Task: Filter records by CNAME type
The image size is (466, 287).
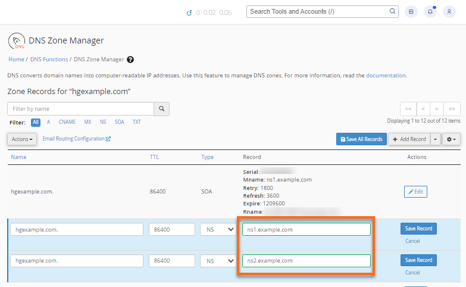Action: point(67,122)
